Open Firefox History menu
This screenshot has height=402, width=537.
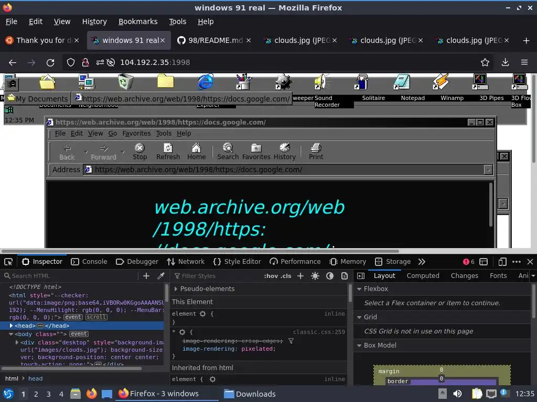coord(94,21)
